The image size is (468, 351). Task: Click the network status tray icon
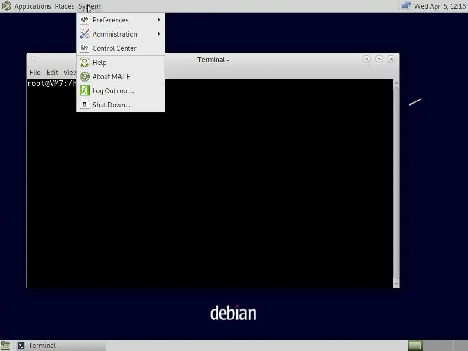tap(406, 6)
